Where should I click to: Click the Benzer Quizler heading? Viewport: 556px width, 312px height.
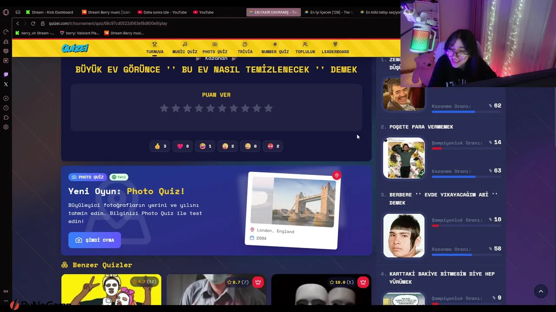96,265
